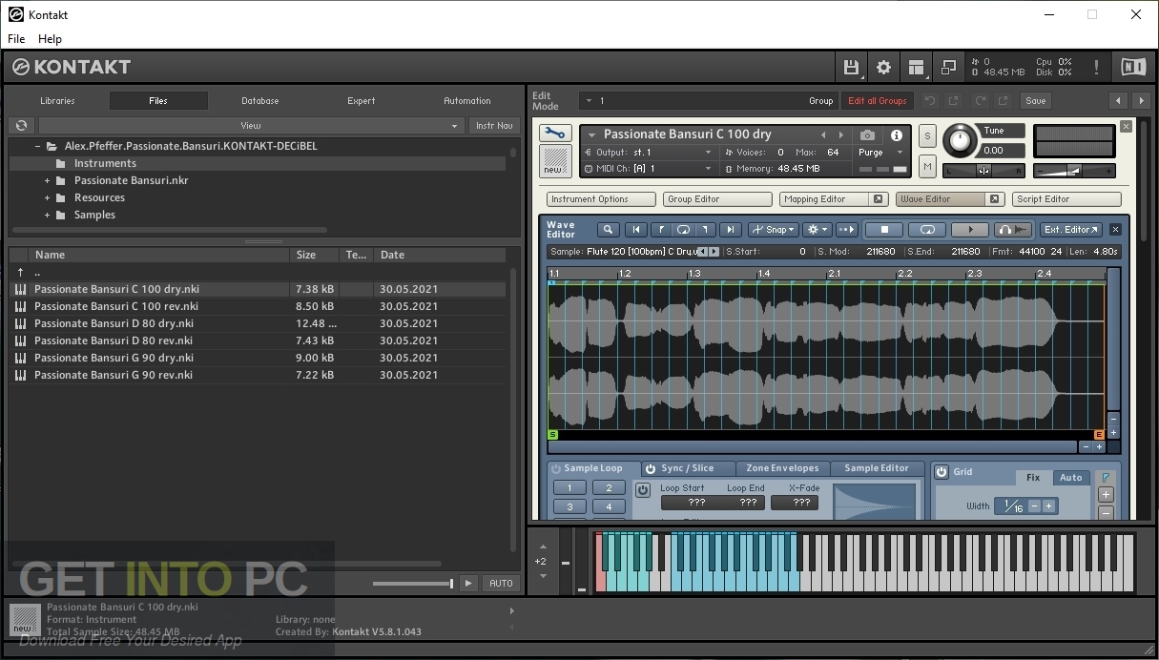Viewport: 1159px width, 660px height.
Task: Open Kontakt options gear in header
Action: (x=883, y=67)
